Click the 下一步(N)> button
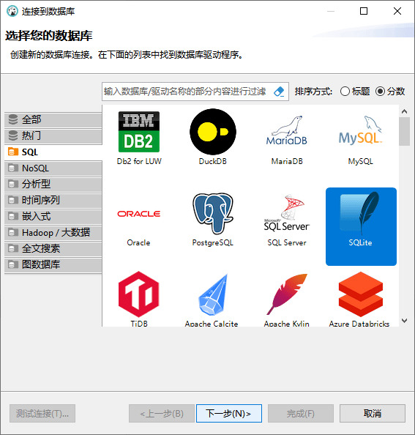The height and width of the screenshot is (435, 415). [x=228, y=413]
